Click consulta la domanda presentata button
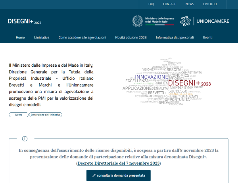The height and width of the screenshot is (183, 238). coord(119,175)
